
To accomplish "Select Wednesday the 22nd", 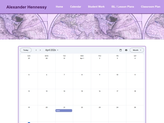I will [82, 107].
